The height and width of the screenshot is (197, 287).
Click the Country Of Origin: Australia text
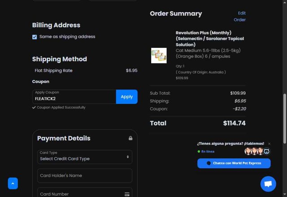201,72
